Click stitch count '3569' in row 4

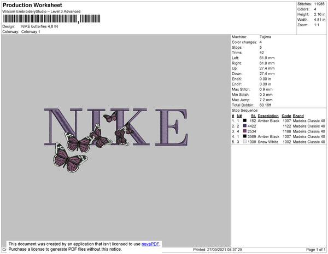point(251,136)
